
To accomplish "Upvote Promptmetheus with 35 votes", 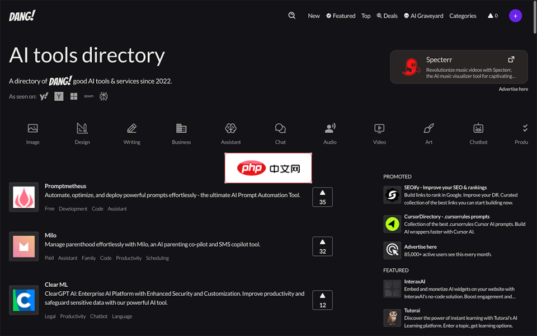I will 322,197.
